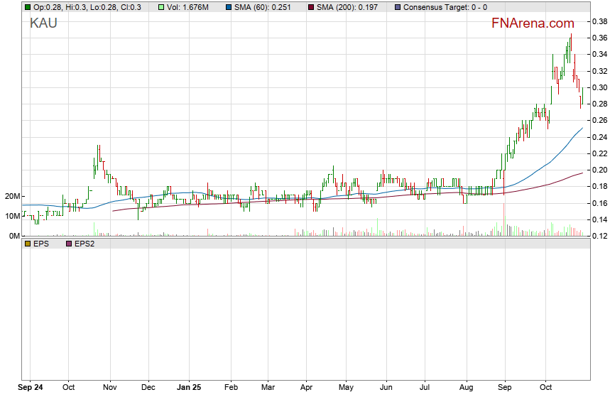Select the Sep 24 date axis label
The image size is (610, 402).
30,389
